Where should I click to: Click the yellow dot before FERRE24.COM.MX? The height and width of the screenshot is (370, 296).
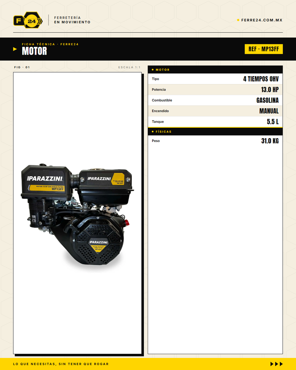(x=238, y=20)
